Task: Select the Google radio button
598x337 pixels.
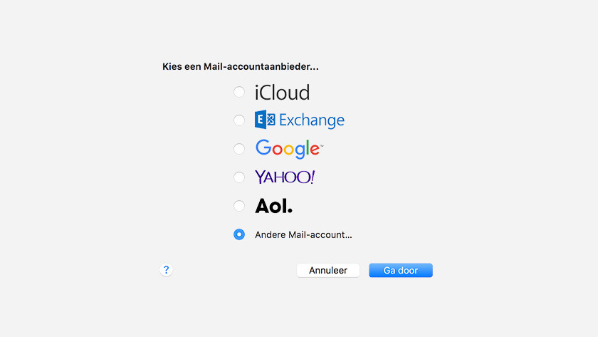Action: [x=239, y=149]
